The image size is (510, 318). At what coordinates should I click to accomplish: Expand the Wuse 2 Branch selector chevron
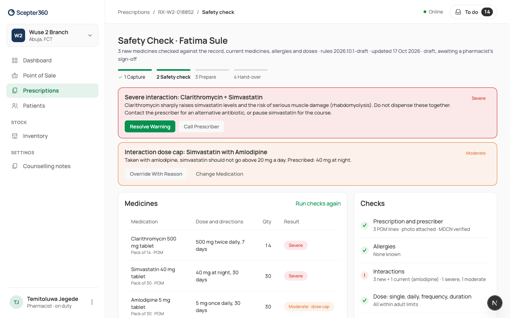[90, 35]
